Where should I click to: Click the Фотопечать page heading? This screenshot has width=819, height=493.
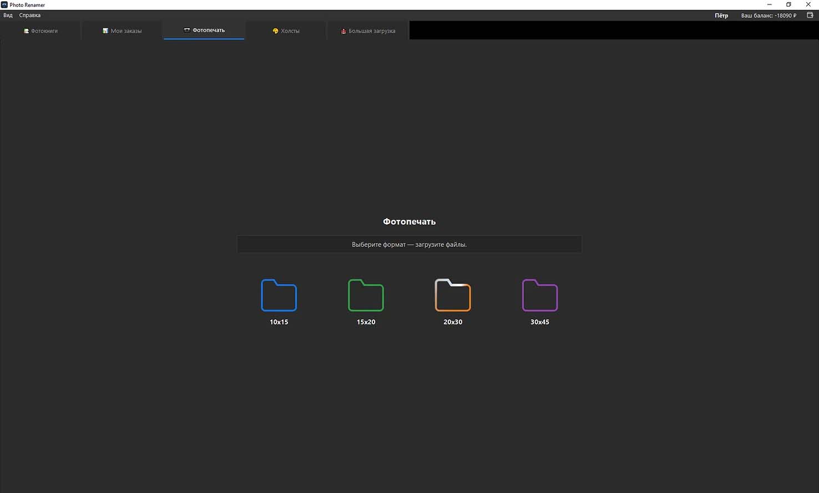[x=410, y=221]
